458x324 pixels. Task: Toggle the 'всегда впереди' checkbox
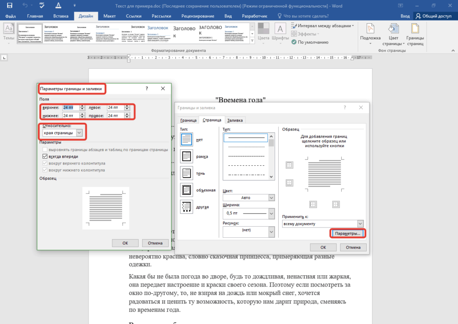tap(45, 156)
